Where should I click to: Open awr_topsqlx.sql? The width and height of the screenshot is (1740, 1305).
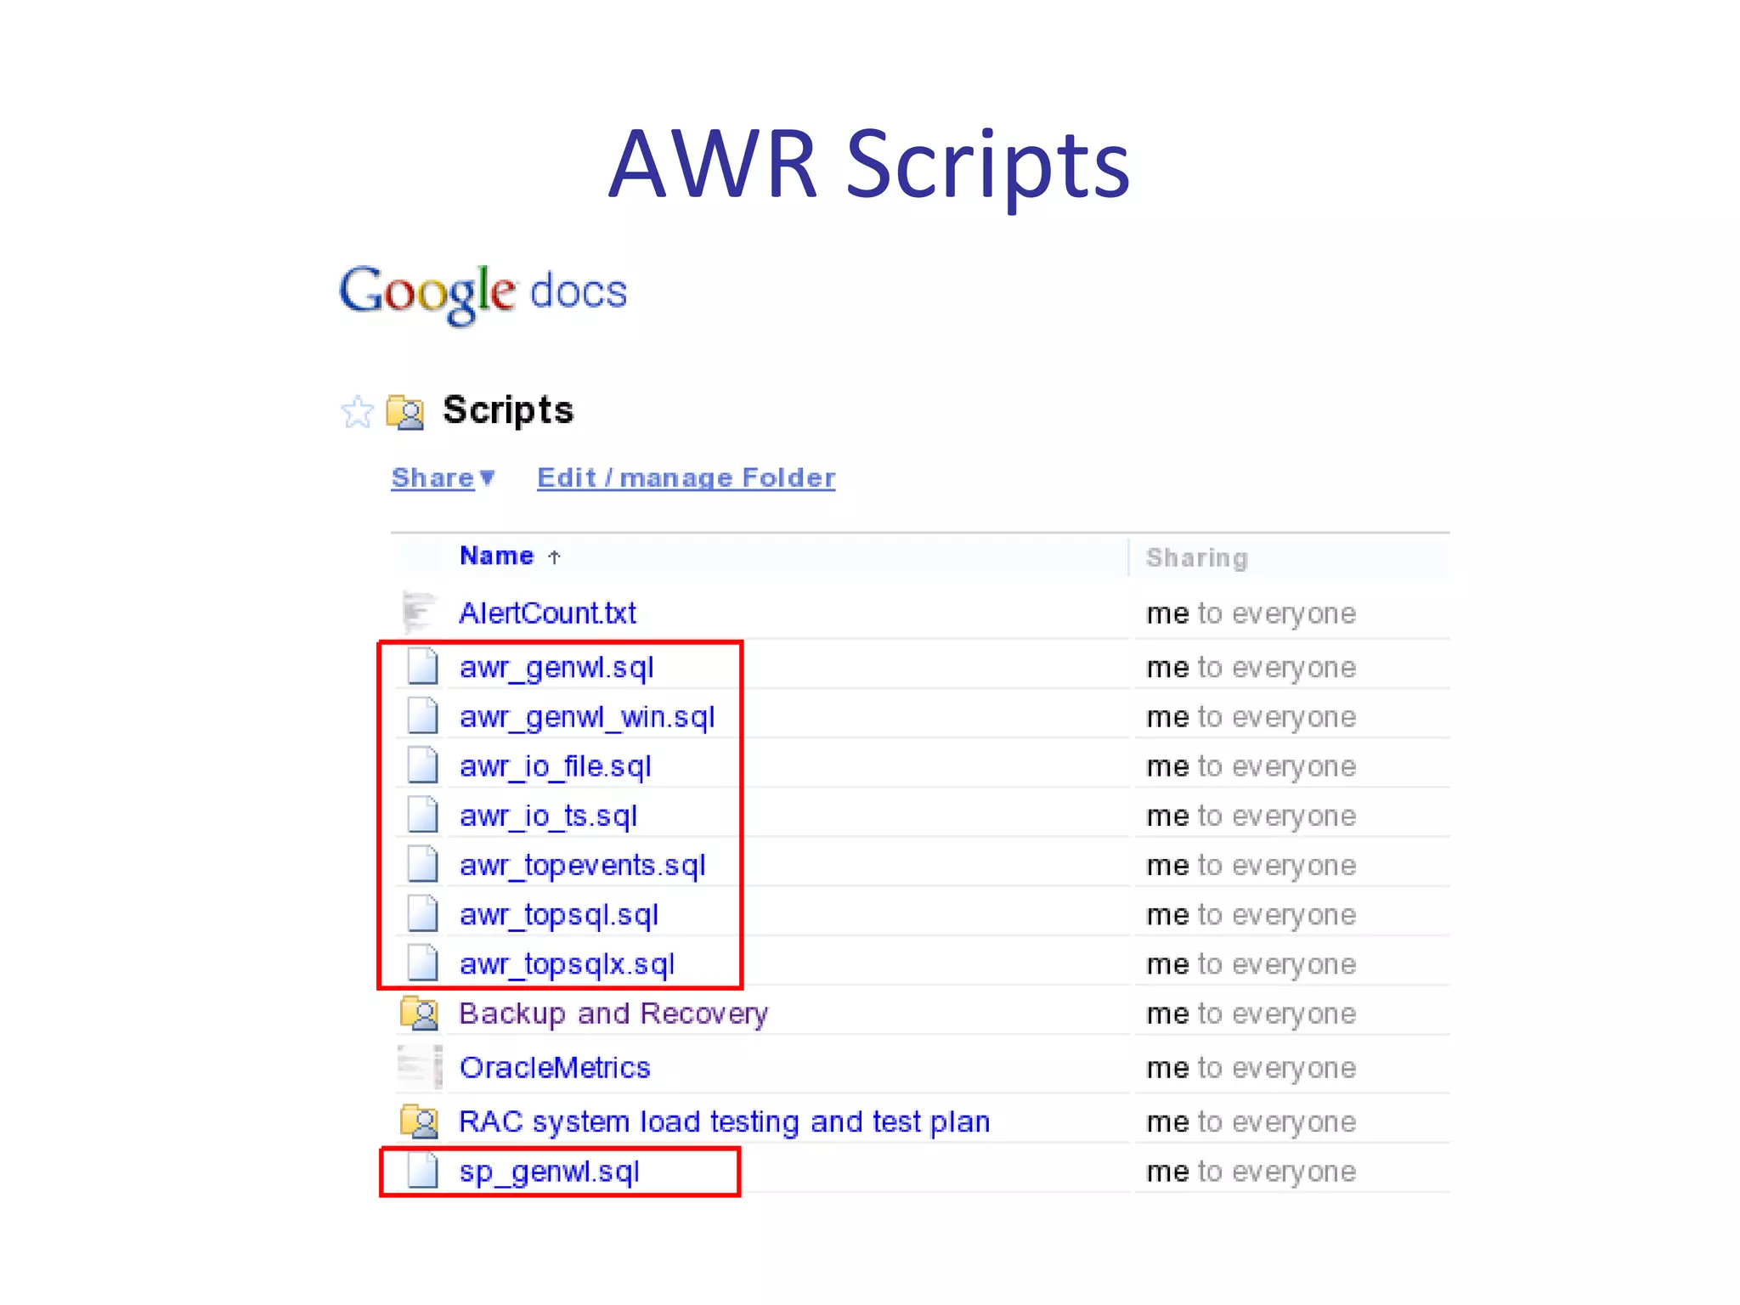coord(568,964)
